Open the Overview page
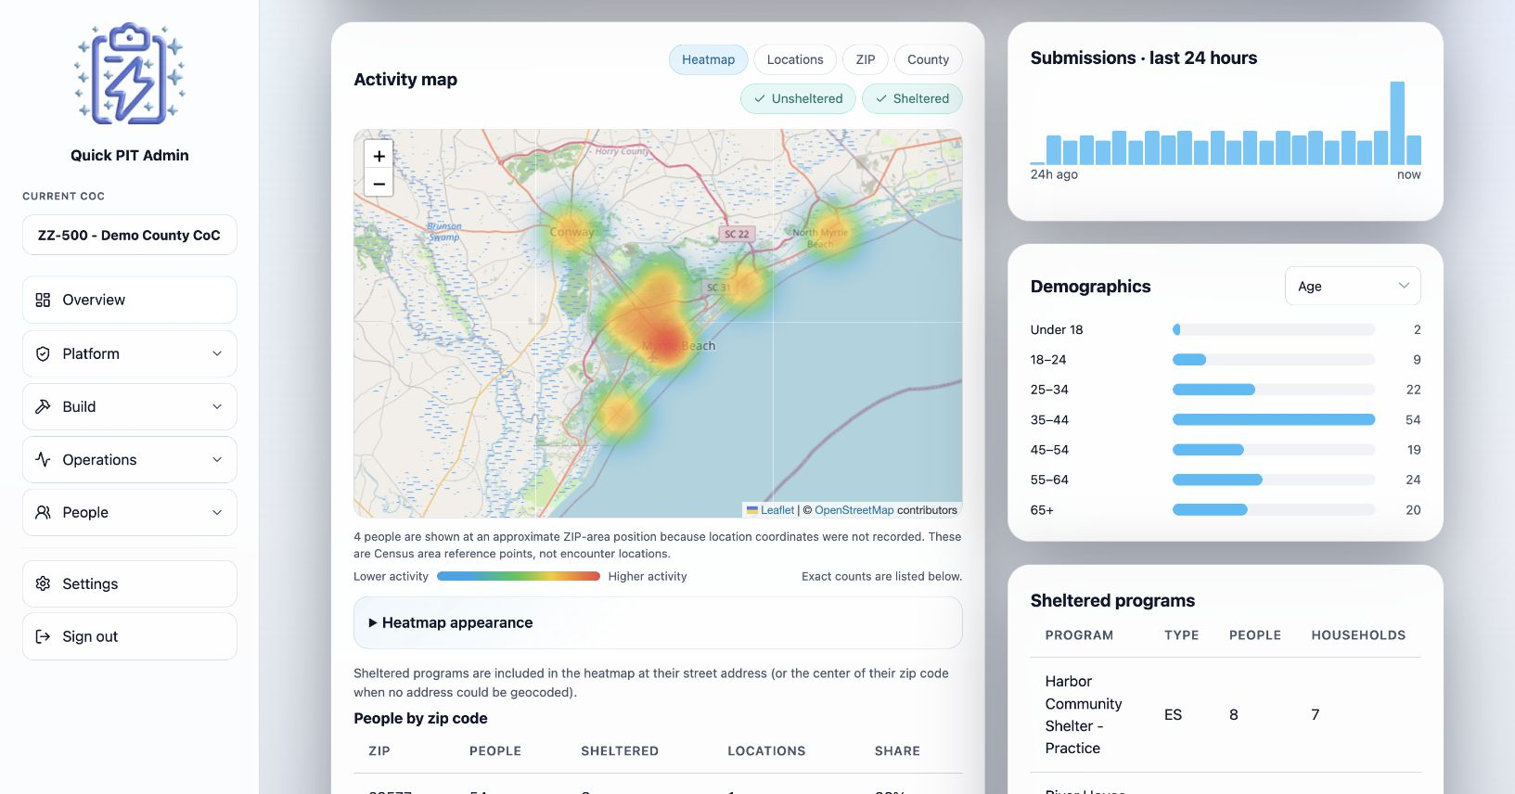This screenshot has width=1515, height=794. [130, 300]
